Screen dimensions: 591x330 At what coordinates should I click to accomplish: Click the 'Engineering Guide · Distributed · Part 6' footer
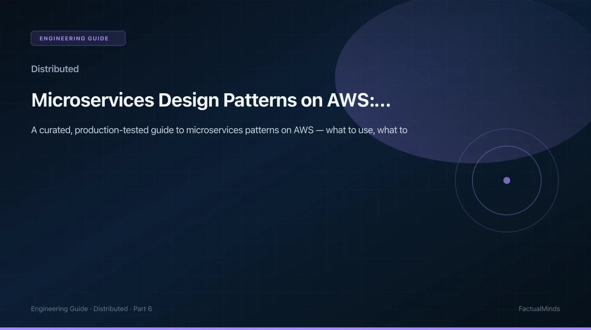(91, 309)
